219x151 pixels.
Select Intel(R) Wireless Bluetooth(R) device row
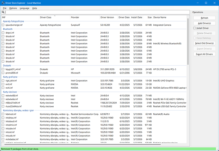coord(167,44)
